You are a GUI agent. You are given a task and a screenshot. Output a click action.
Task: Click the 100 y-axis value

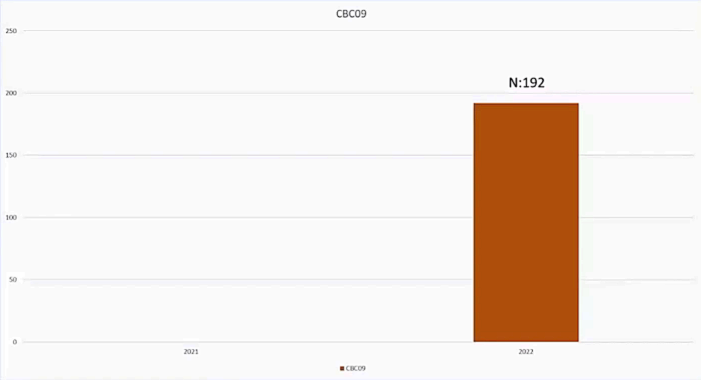click(x=11, y=218)
